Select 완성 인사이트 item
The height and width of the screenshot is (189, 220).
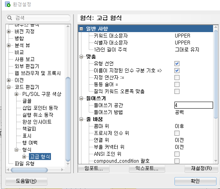pos(37,122)
